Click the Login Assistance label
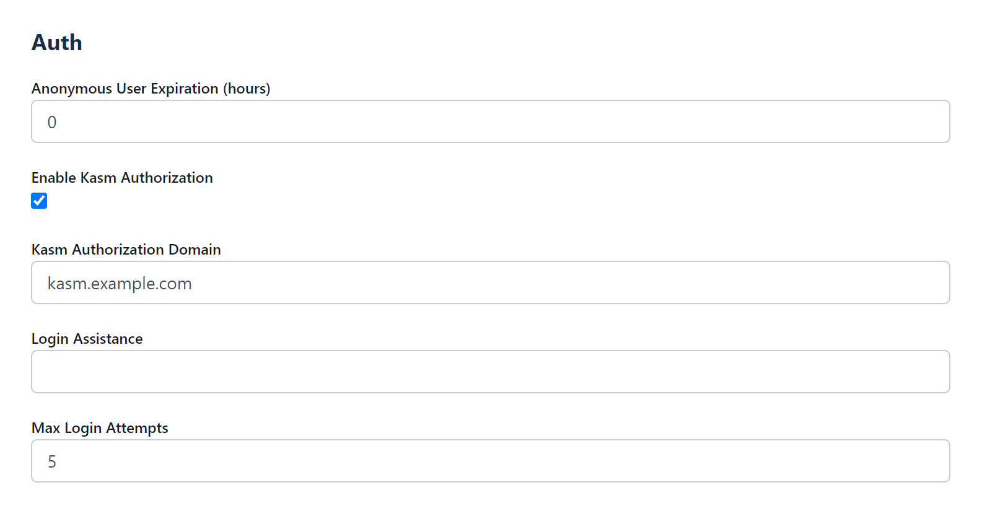Image resolution: width=982 pixels, height=511 pixels. point(87,339)
